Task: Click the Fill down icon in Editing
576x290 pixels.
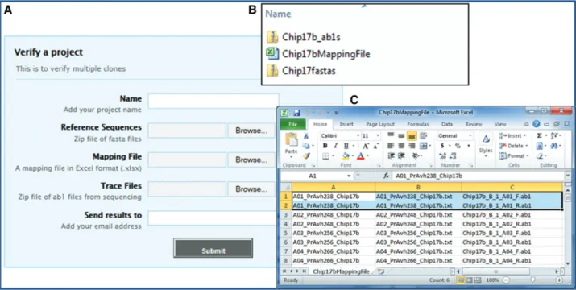Action: point(539,146)
